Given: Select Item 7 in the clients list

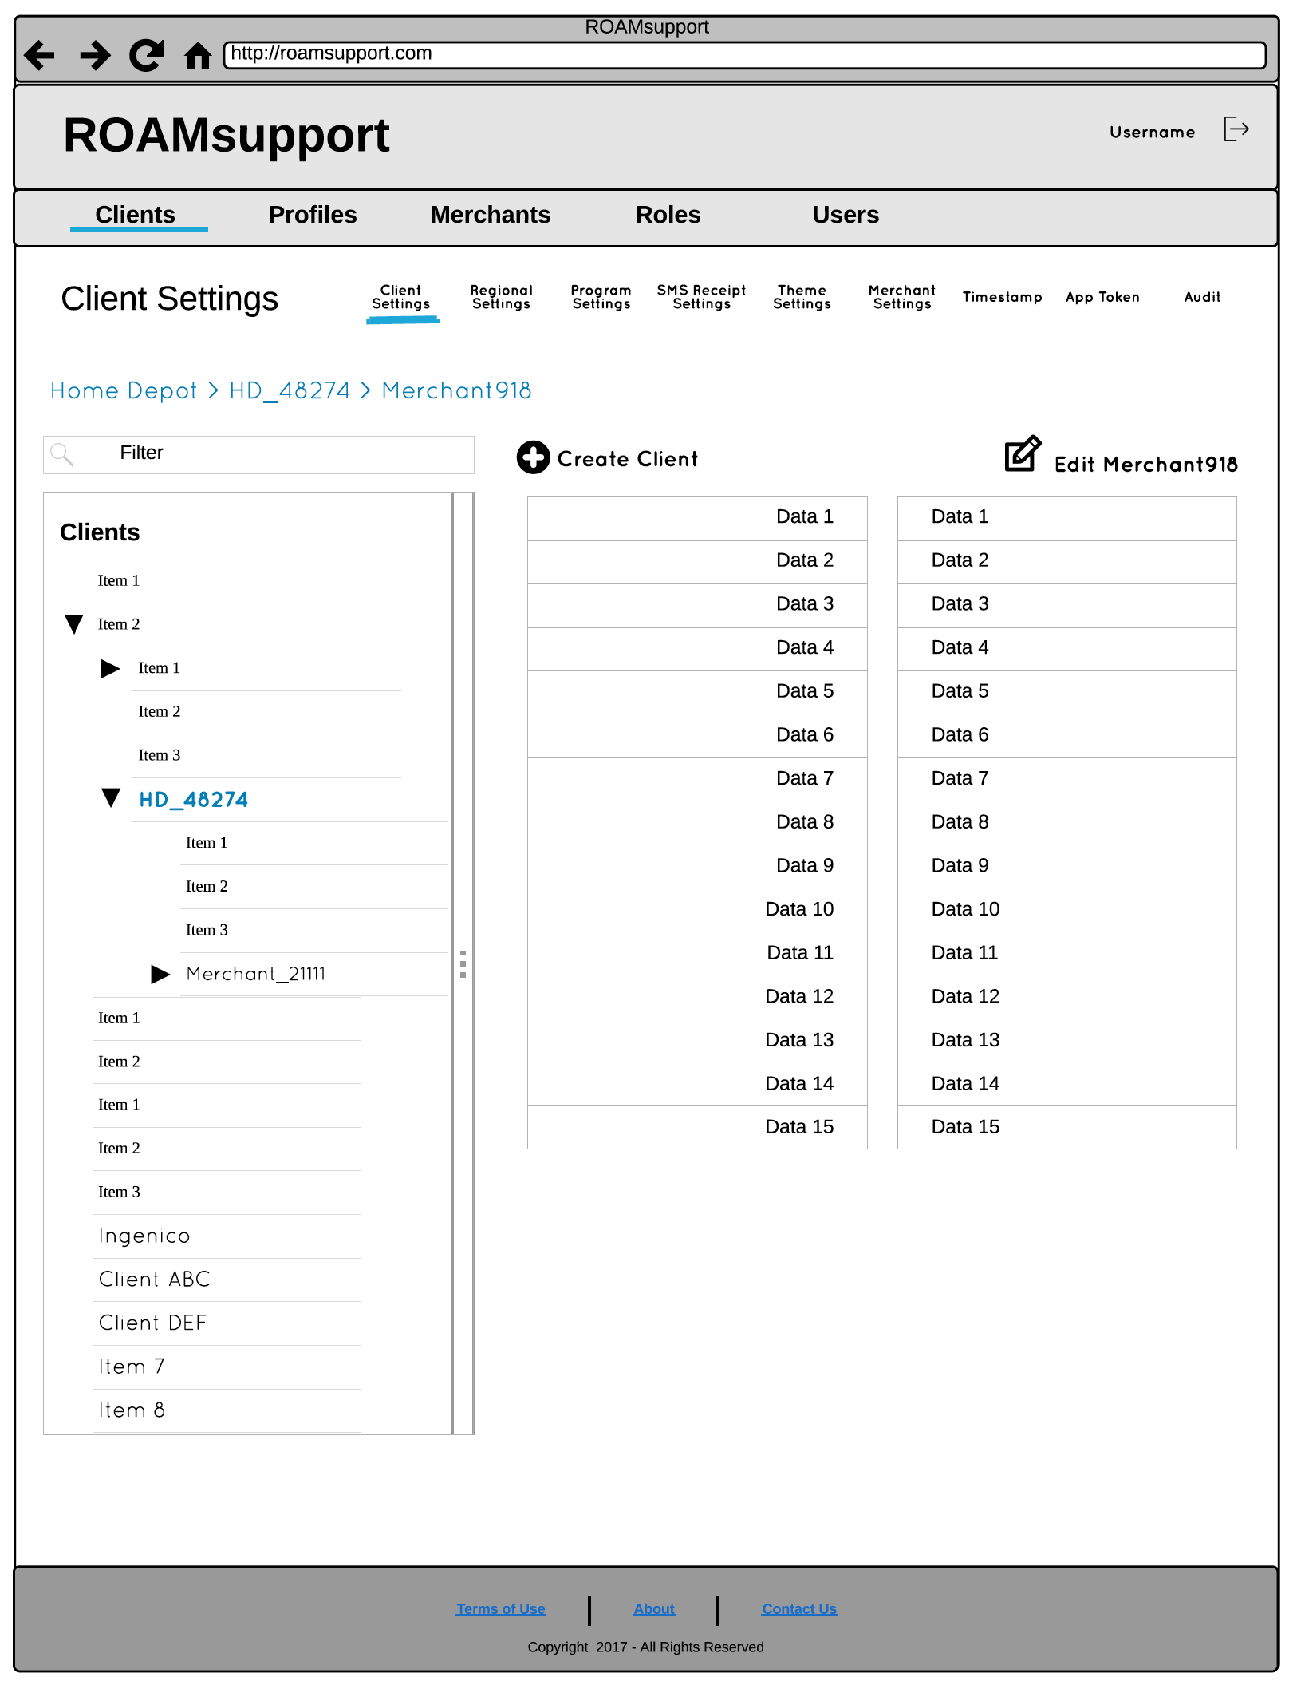Looking at the screenshot, I should point(132,1367).
